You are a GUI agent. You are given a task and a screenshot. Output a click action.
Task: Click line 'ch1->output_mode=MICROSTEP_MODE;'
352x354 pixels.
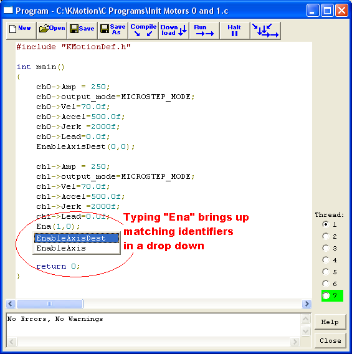[115, 176]
